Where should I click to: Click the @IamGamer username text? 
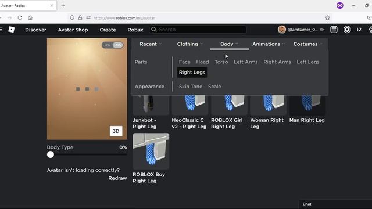tap(302, 30)
